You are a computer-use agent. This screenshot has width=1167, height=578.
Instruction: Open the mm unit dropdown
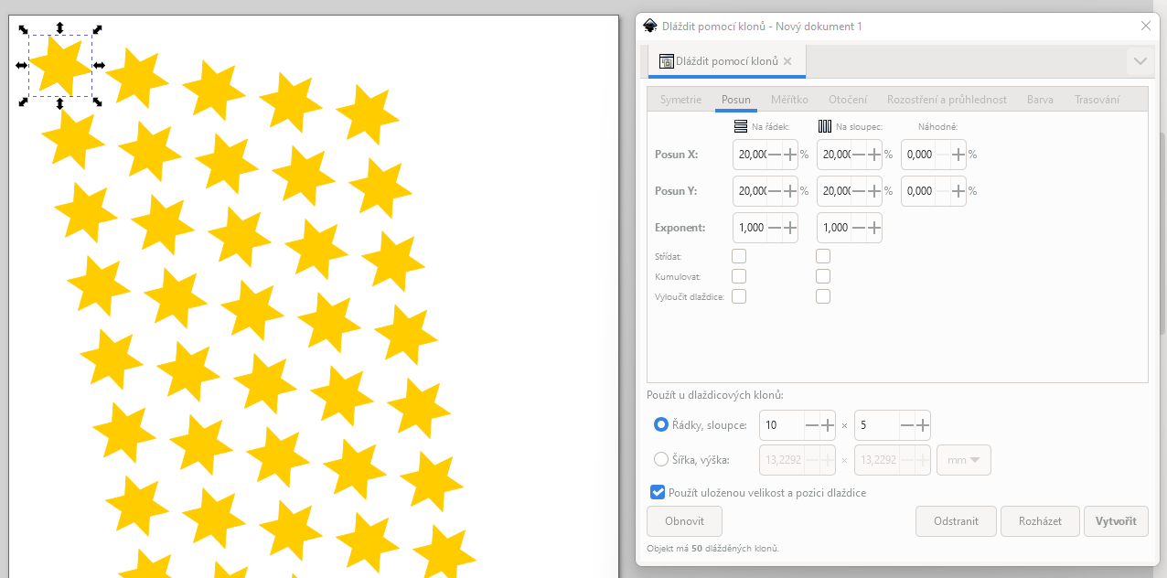click(963, 460)
